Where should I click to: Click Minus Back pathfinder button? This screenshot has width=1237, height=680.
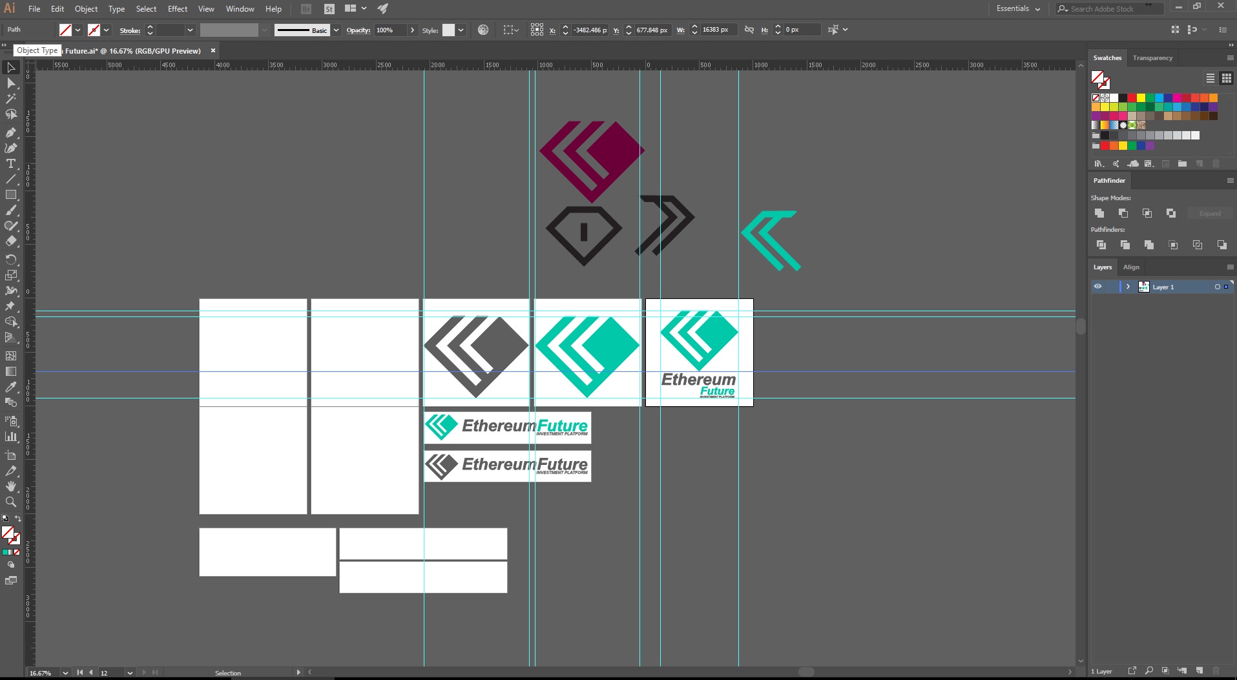(1221, 245)
